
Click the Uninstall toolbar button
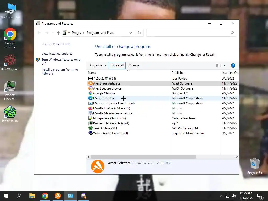118,65
